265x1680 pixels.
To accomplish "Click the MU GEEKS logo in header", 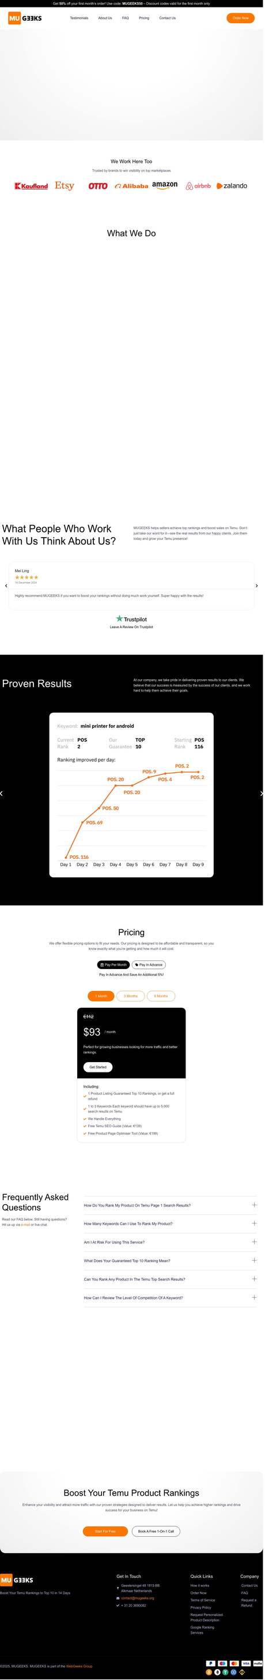I will (25, 18).
